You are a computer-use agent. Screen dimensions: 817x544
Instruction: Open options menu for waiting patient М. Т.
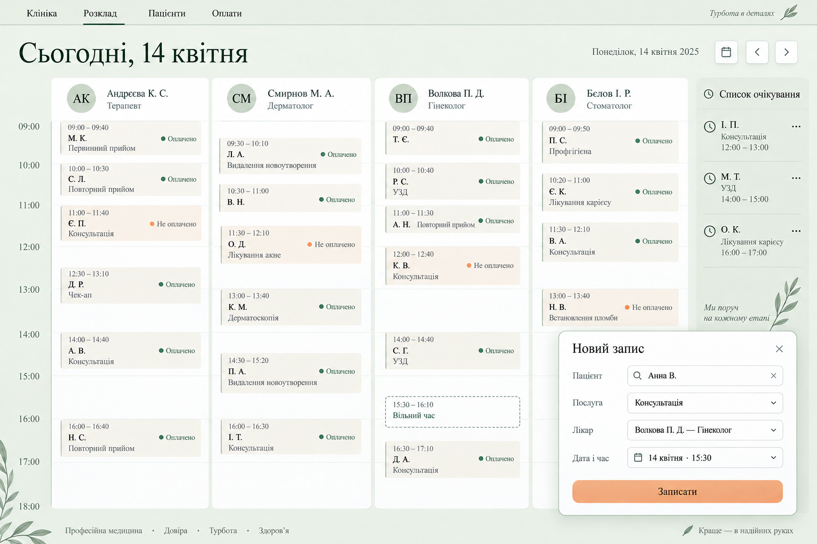[x=796, y=178]
